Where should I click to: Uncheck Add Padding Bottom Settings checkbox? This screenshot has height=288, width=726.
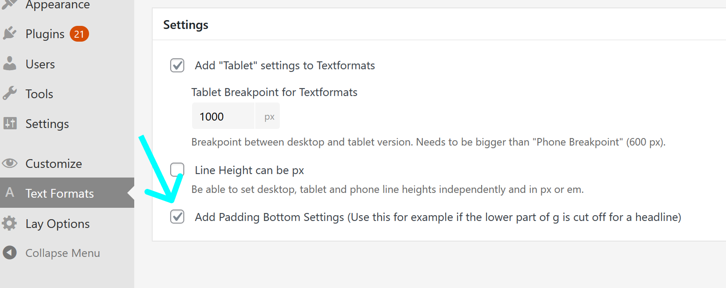point(177,217)
